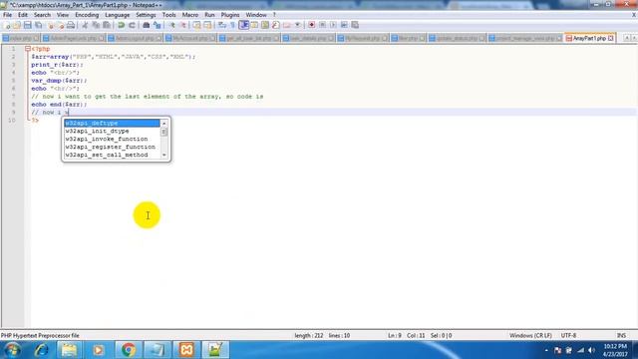Choose w32api_set_call_method from autocomplete list

[112, 155]
